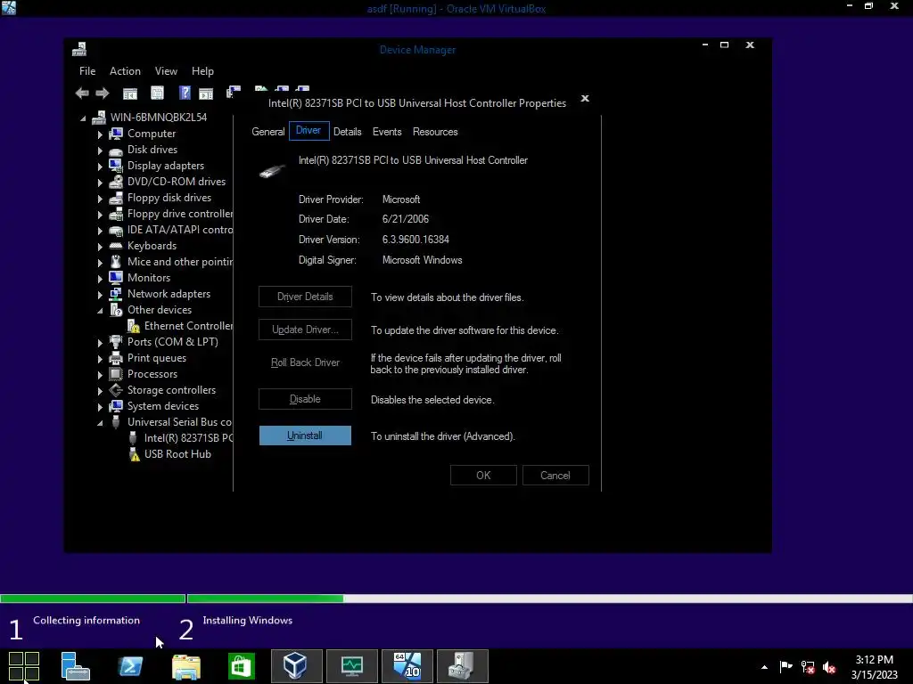Viewport: 913px width, 684px height.
Task: Expand the Disk drives node arrow
Action: click(100, 151)
